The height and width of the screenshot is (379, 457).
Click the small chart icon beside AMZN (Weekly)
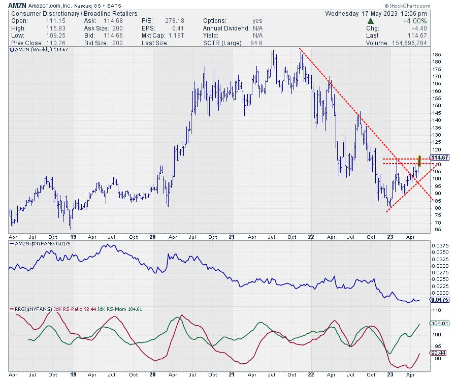11,50
